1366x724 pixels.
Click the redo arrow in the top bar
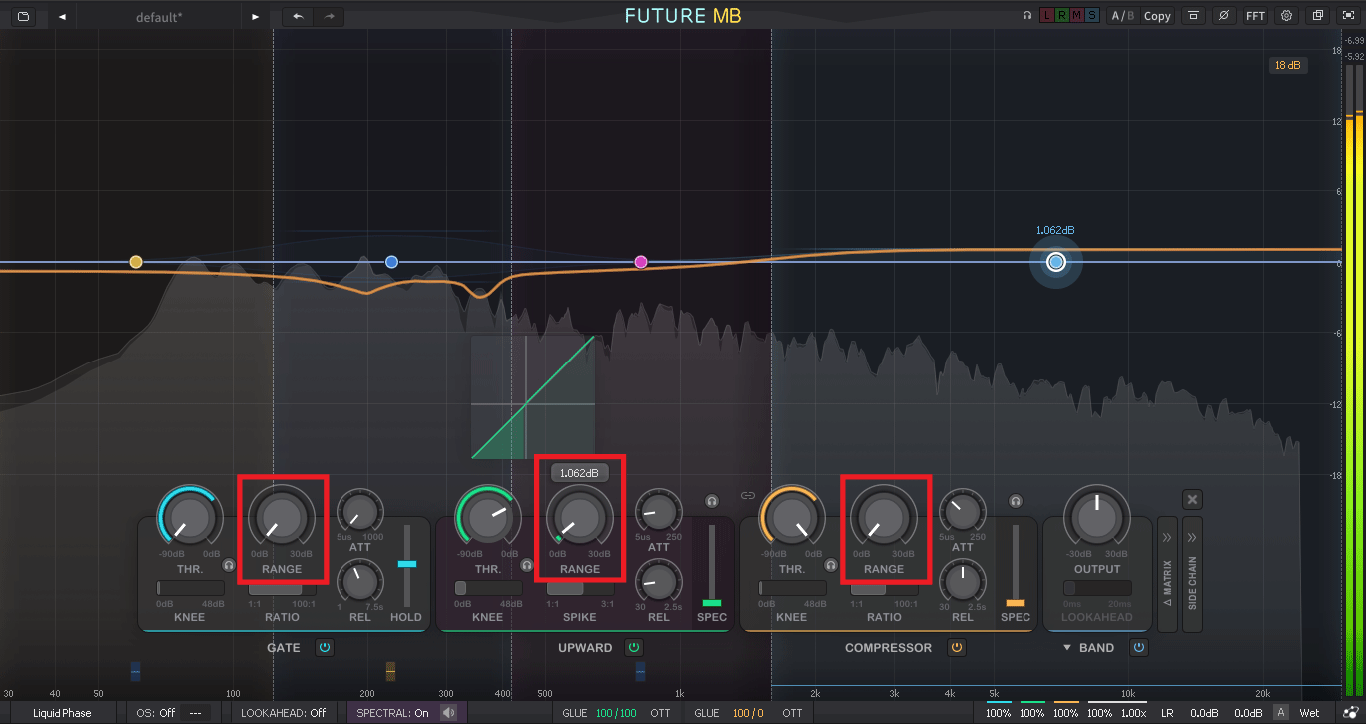[x=329, y=17]
